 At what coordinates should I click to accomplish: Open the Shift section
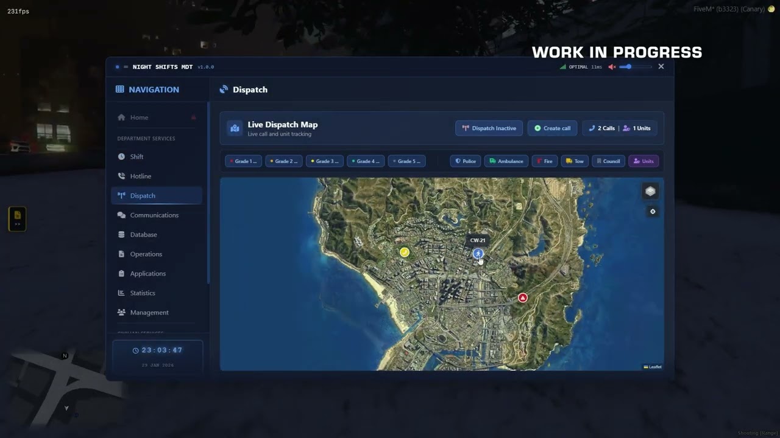(x=157, y=156)
